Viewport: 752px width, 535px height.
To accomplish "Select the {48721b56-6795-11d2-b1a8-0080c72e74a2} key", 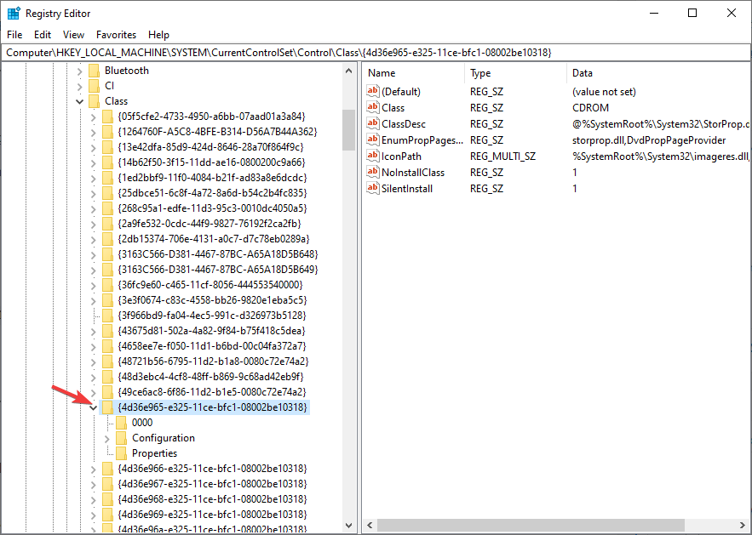I will [213, 361].
